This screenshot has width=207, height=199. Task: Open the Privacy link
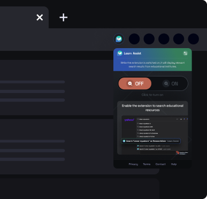click(x=133, y=164)
